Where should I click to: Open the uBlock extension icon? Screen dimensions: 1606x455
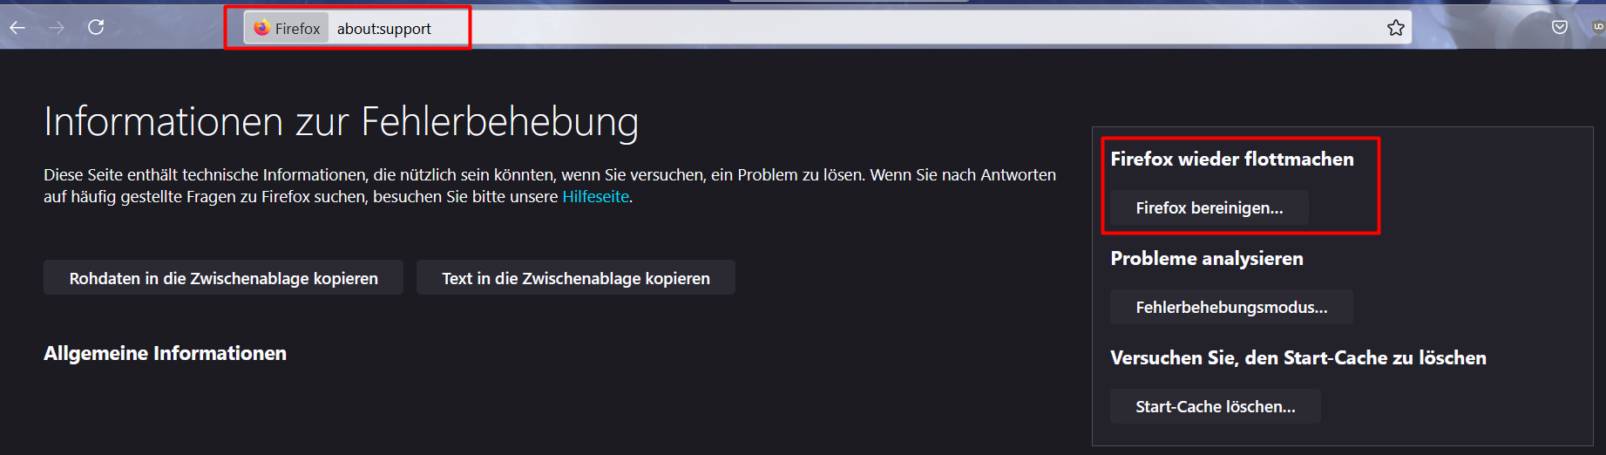pos(1598,28)
